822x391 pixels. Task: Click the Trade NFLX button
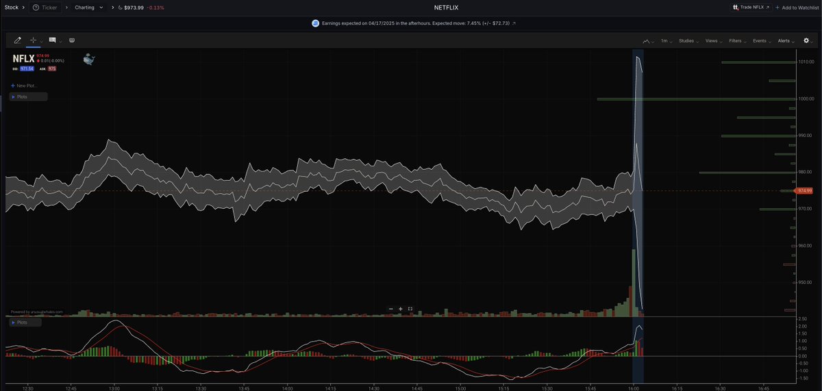click(x=751, y=7)
